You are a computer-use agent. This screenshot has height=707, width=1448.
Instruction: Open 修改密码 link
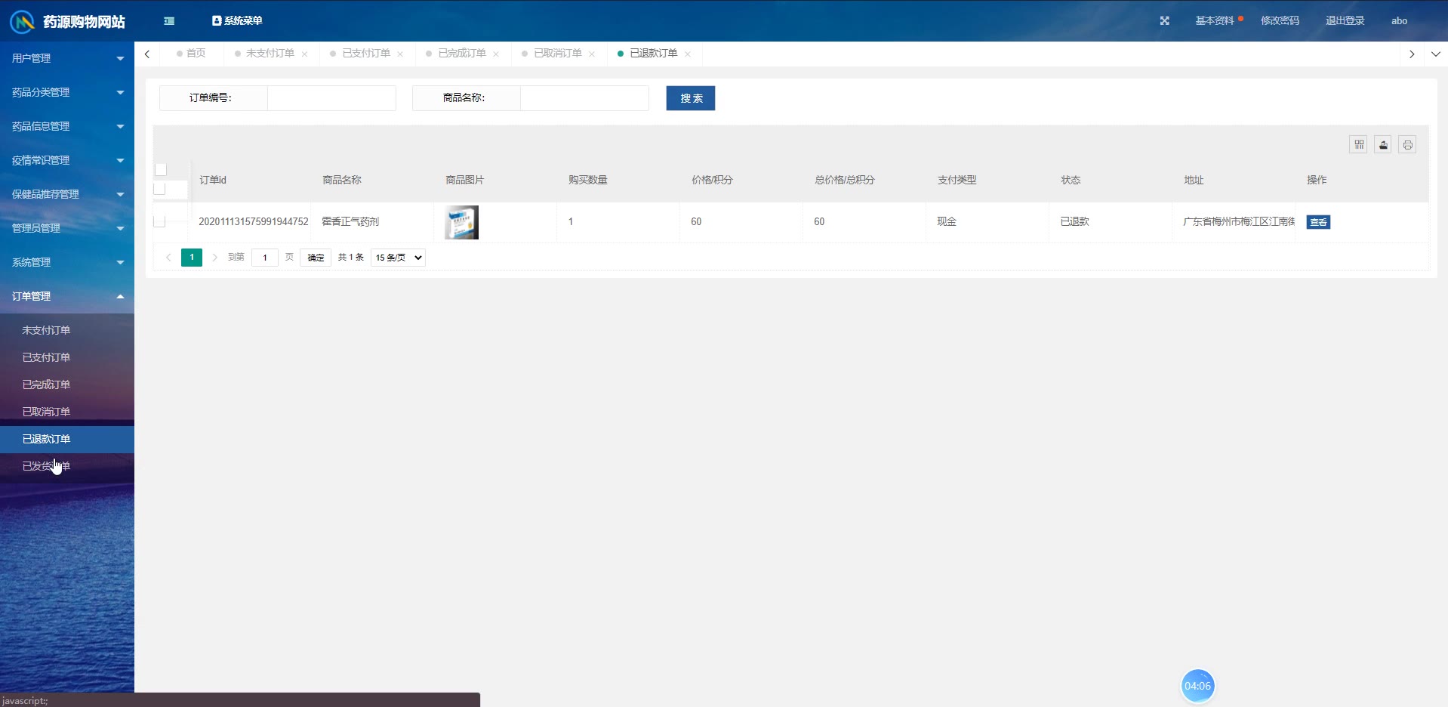coord(1280,21)
